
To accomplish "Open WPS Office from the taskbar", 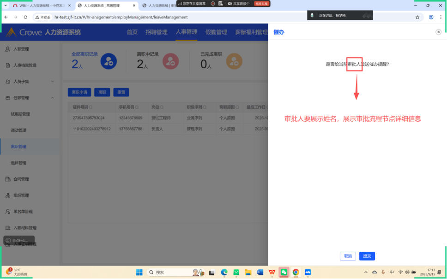I will 272,273.
